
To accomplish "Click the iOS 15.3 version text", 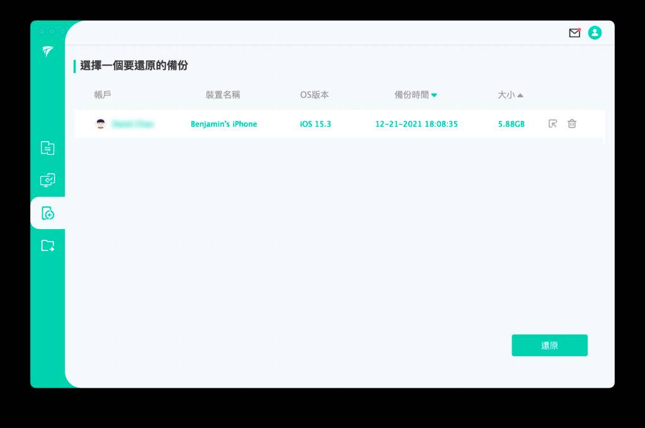I will 314,124.
